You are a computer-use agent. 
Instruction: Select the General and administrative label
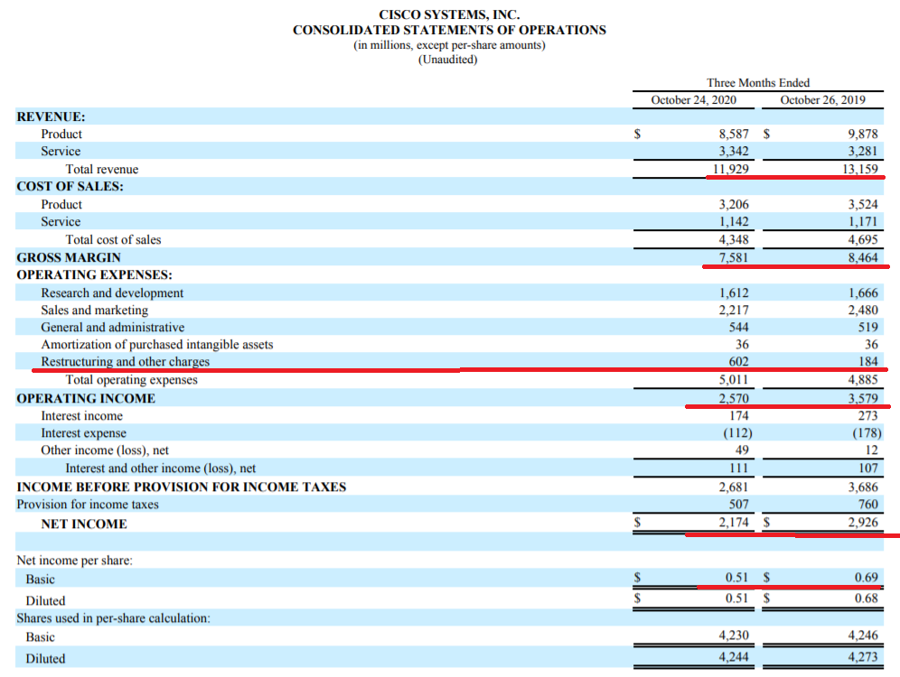(113, 327)
